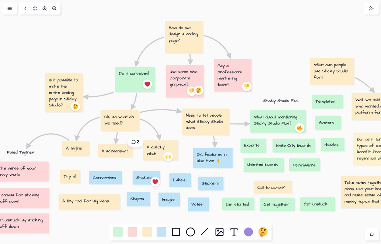Viewport: 381px width, 244px height.
Task: Invite collaborators with the person-add icon
Action: tap(371, 8)
